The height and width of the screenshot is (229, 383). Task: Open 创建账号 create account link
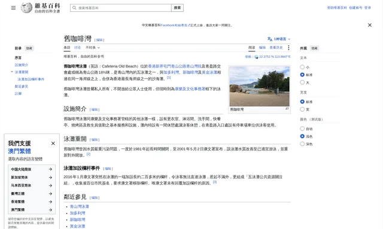click(x=355, y=8)
